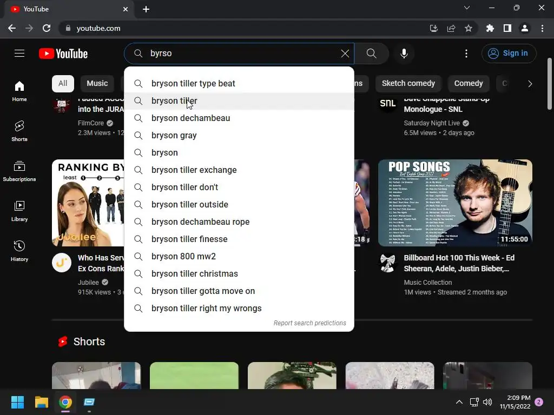Open the Chrome profile icon
The height and width of the screenshot is (415, 554).
click(525, 28)
